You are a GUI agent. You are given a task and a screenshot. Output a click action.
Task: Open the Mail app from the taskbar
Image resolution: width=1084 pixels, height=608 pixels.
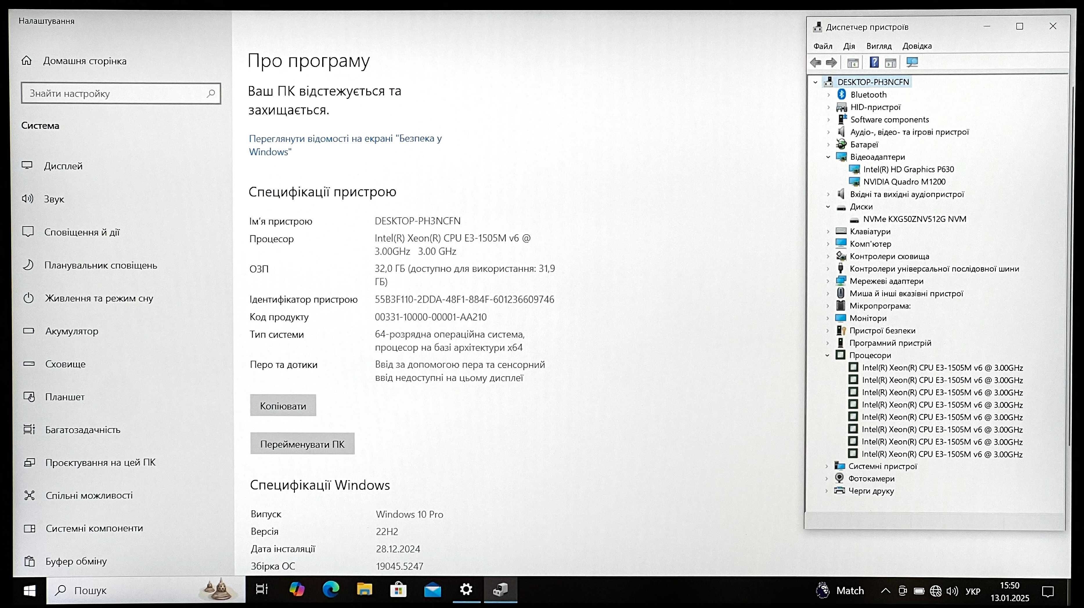coord(433,590)
